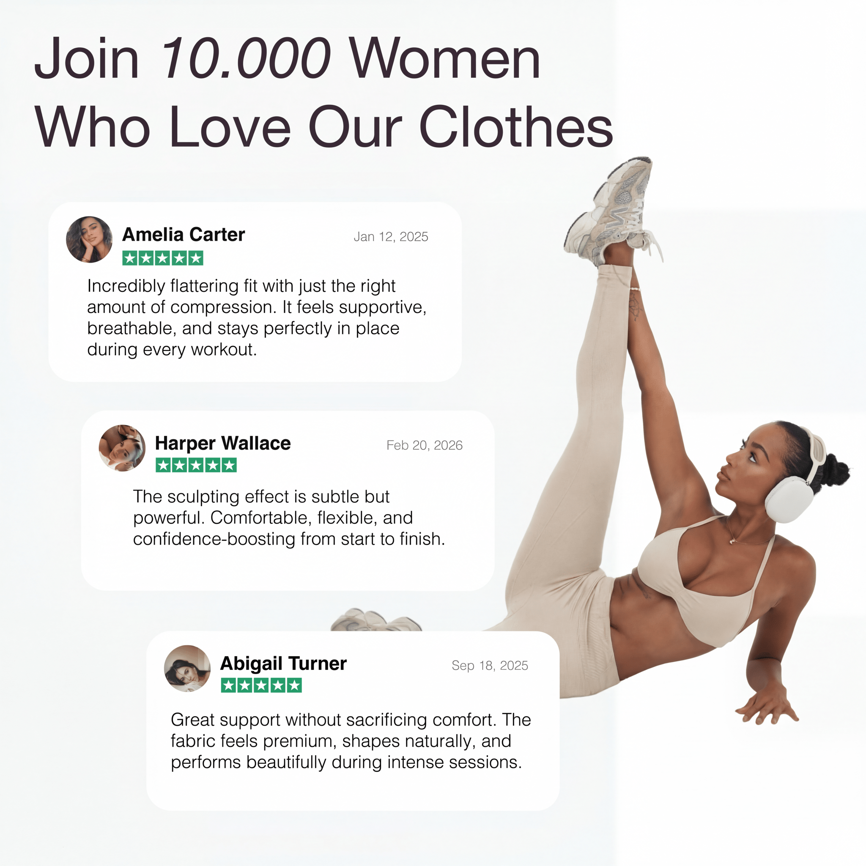Select the Abigail Turner reviewer name

(x=283, y=664)
